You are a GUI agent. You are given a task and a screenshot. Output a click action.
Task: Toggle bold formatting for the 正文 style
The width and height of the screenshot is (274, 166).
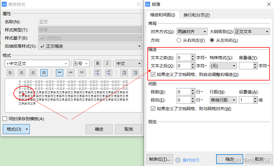97,63
